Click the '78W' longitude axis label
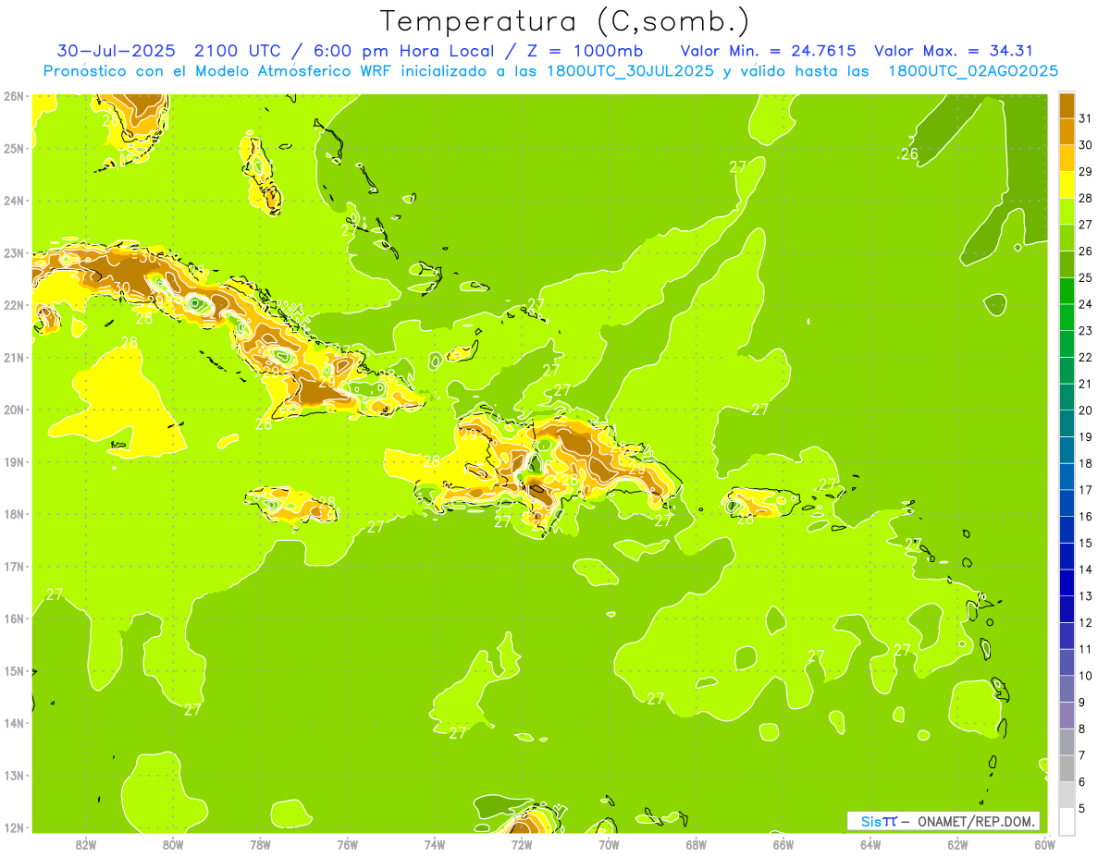The height and width of the screenshot is (857, 1110). click(260, 844)
